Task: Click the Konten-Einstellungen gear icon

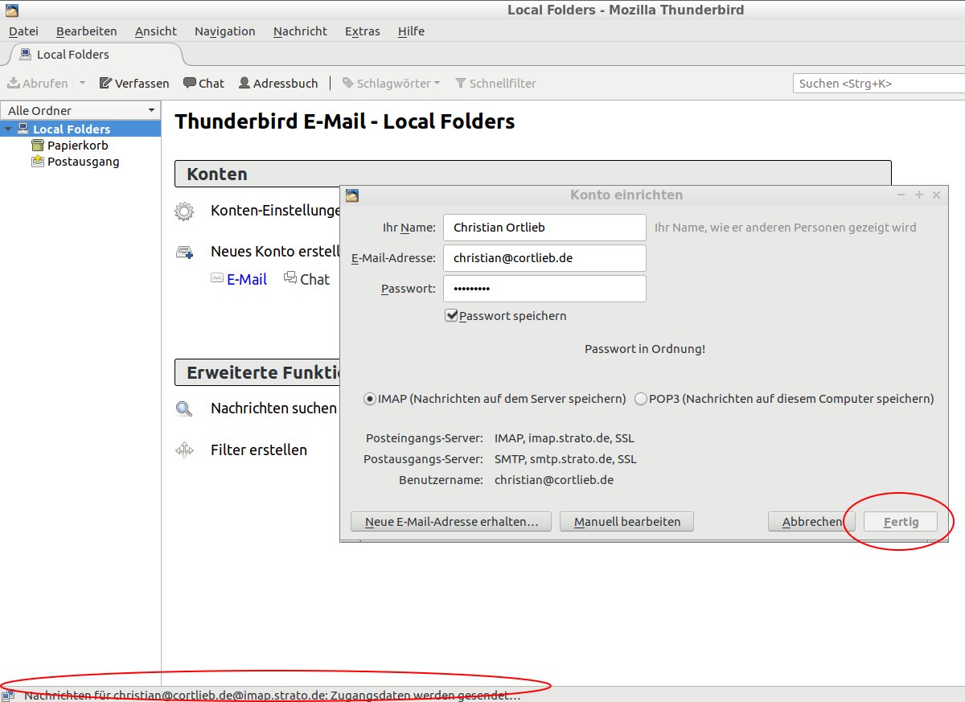Action: pyautogui.click(x=184, y=211)
